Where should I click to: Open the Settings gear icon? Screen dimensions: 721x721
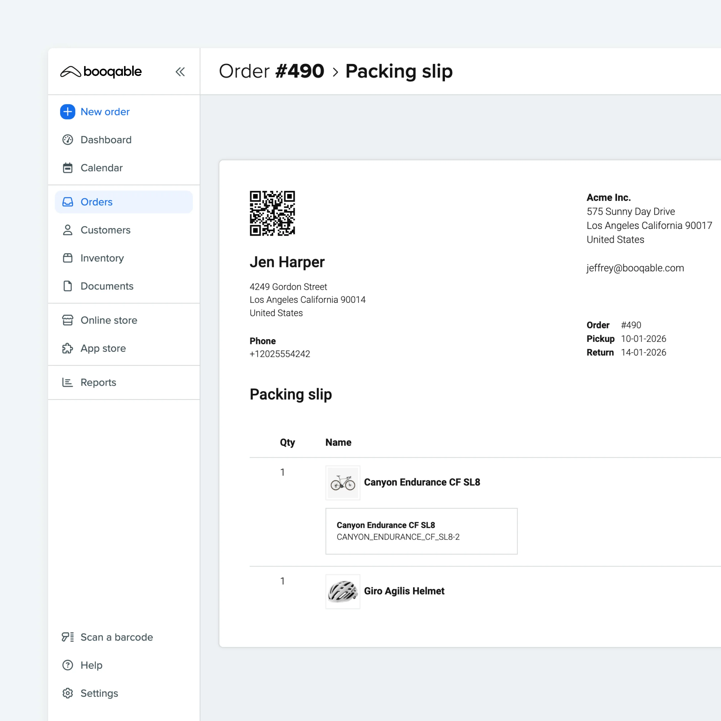tap(68, 693)
